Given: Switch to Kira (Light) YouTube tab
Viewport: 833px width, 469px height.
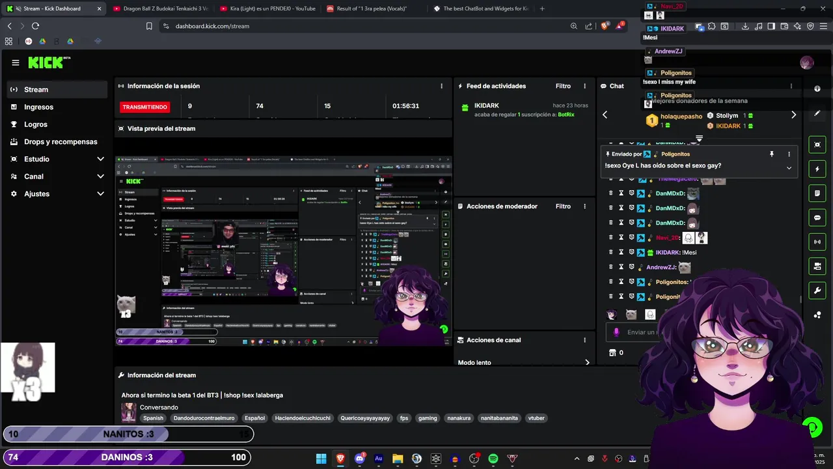Looking at the screenshot, I should [x=267, y=8].
